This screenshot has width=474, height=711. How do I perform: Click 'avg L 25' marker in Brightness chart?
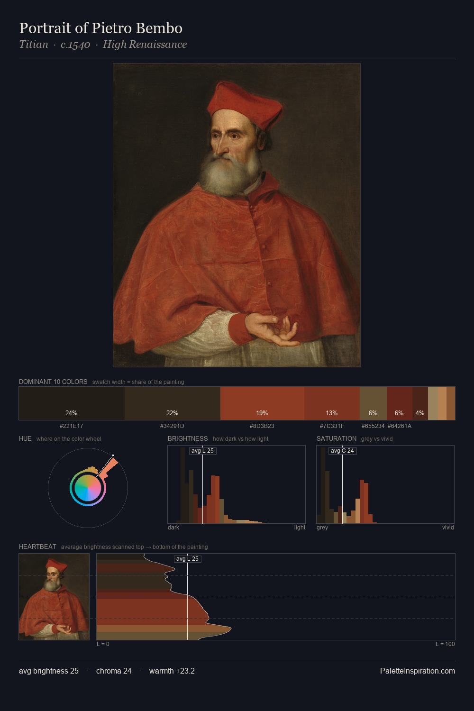click(x=202, y=451)
